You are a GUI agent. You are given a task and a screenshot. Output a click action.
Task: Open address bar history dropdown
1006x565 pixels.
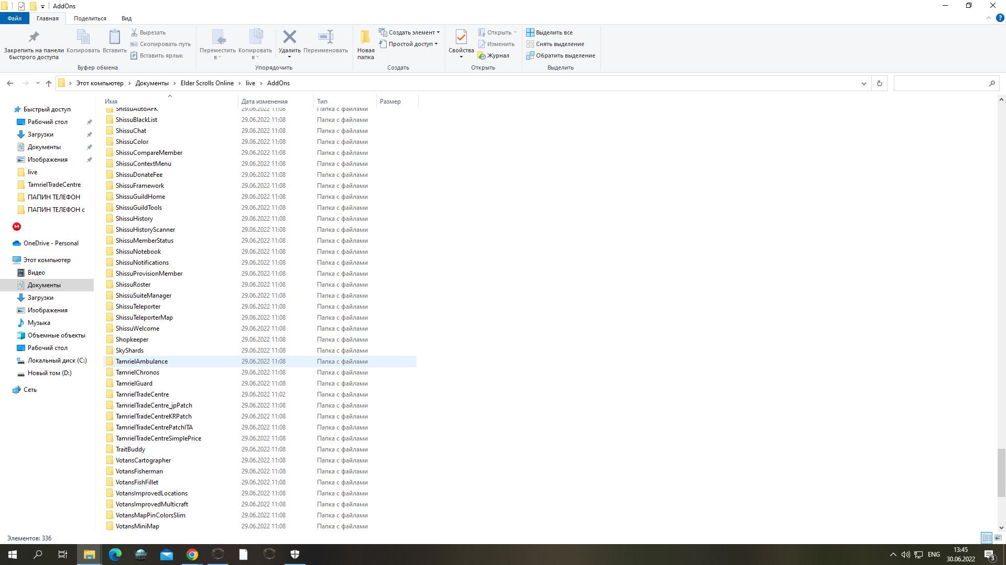coord(864,83)
